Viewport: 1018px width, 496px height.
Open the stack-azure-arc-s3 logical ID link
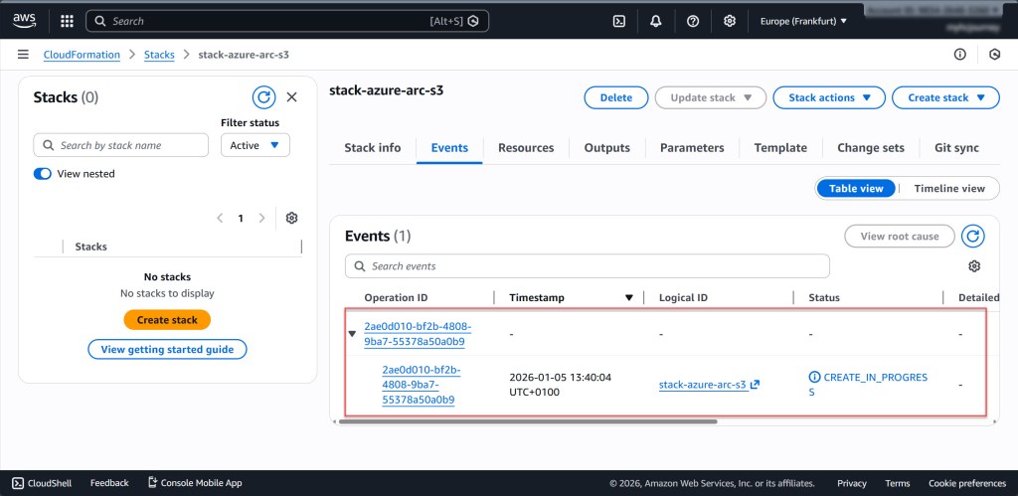tap(703, 385)
